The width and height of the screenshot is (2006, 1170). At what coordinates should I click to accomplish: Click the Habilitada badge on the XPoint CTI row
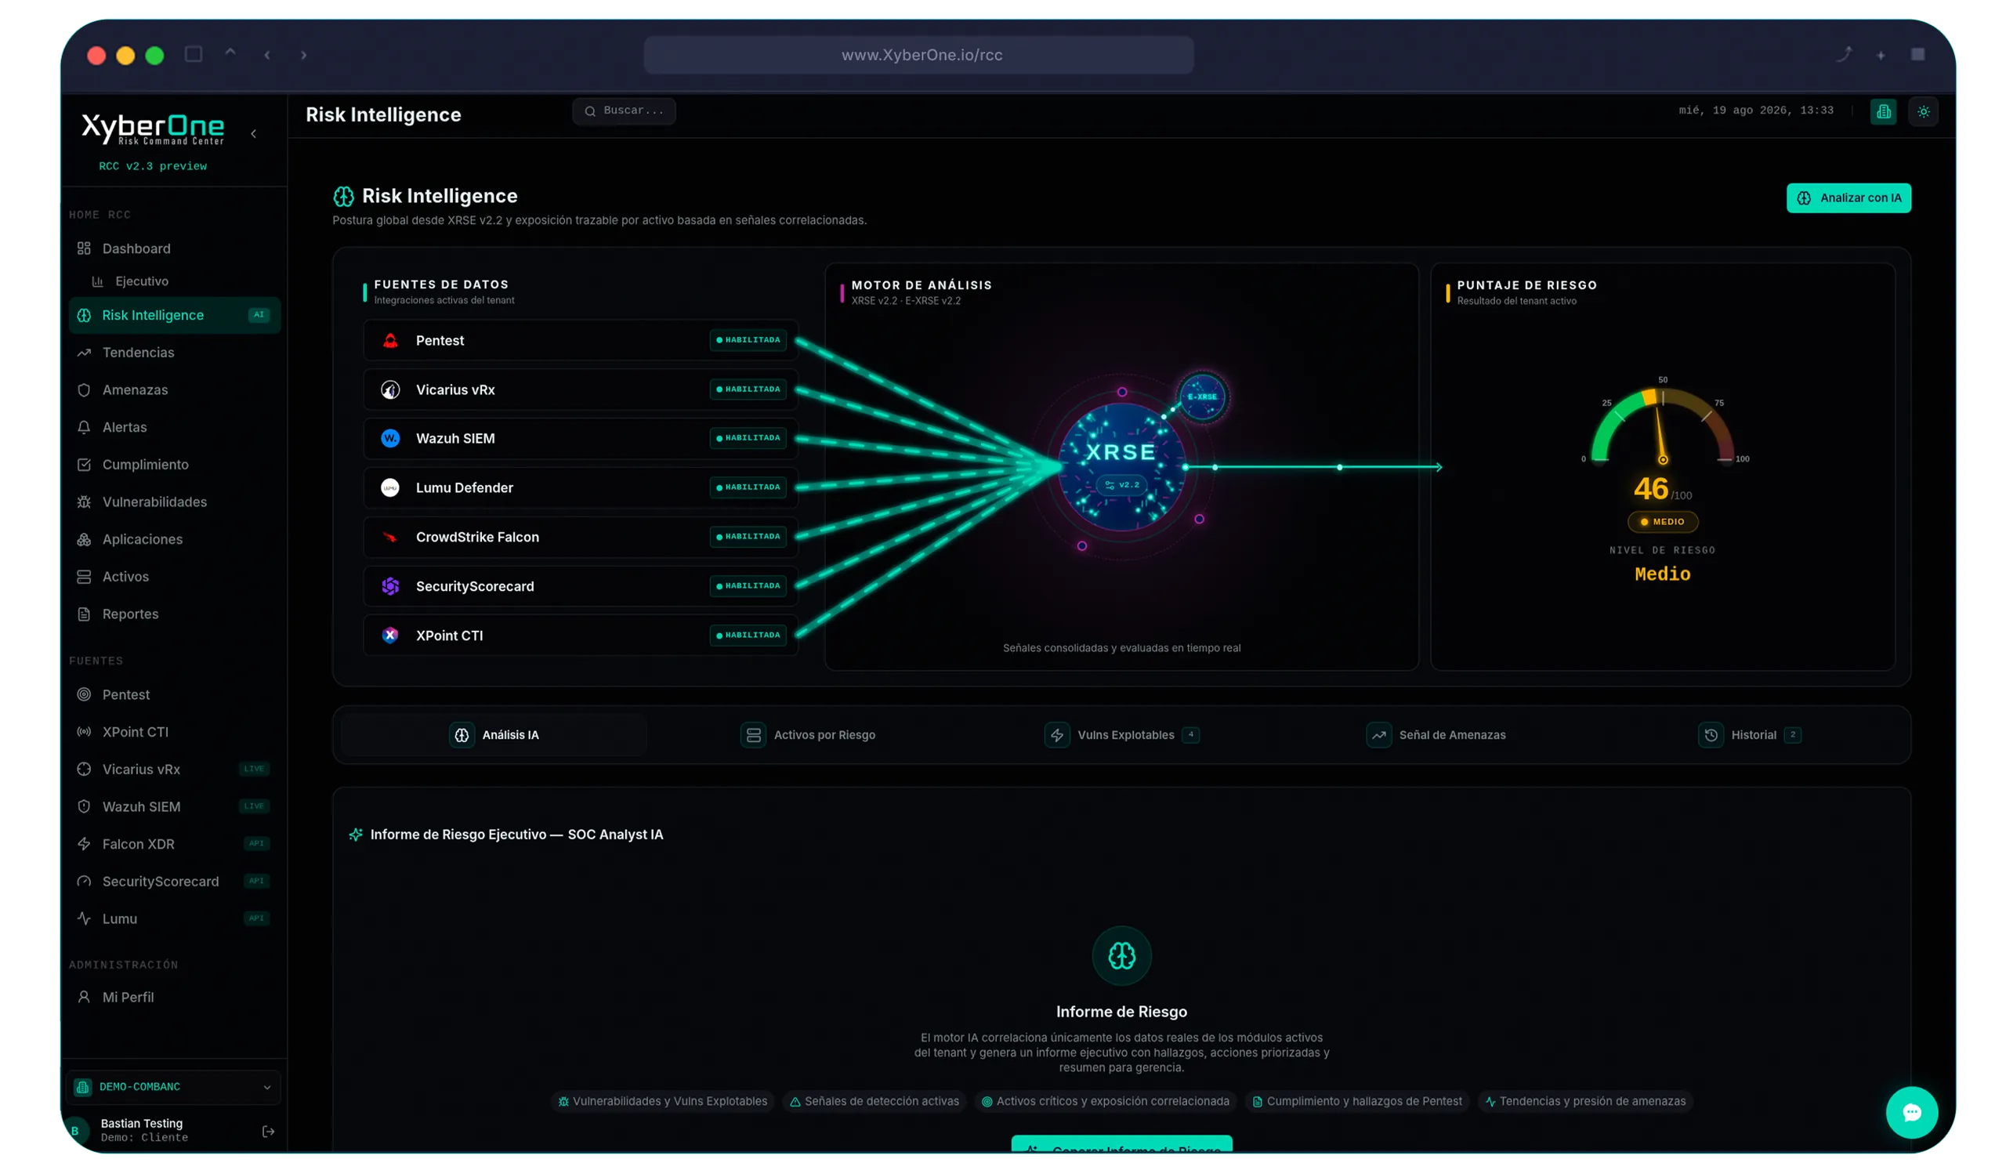(748, 635)
